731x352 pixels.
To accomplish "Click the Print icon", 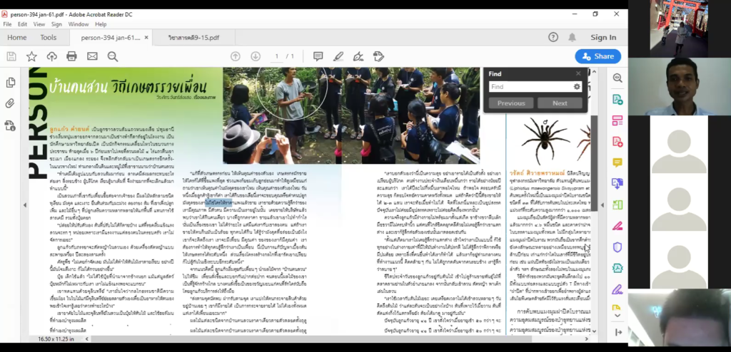I will (x=71, y=56).
